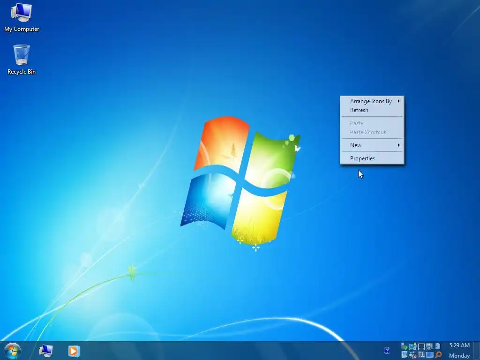The height and width of the screenshot is (360, 480).
Task: Click the solid blue screen tray icon
Action: click(x=429, y=355)
